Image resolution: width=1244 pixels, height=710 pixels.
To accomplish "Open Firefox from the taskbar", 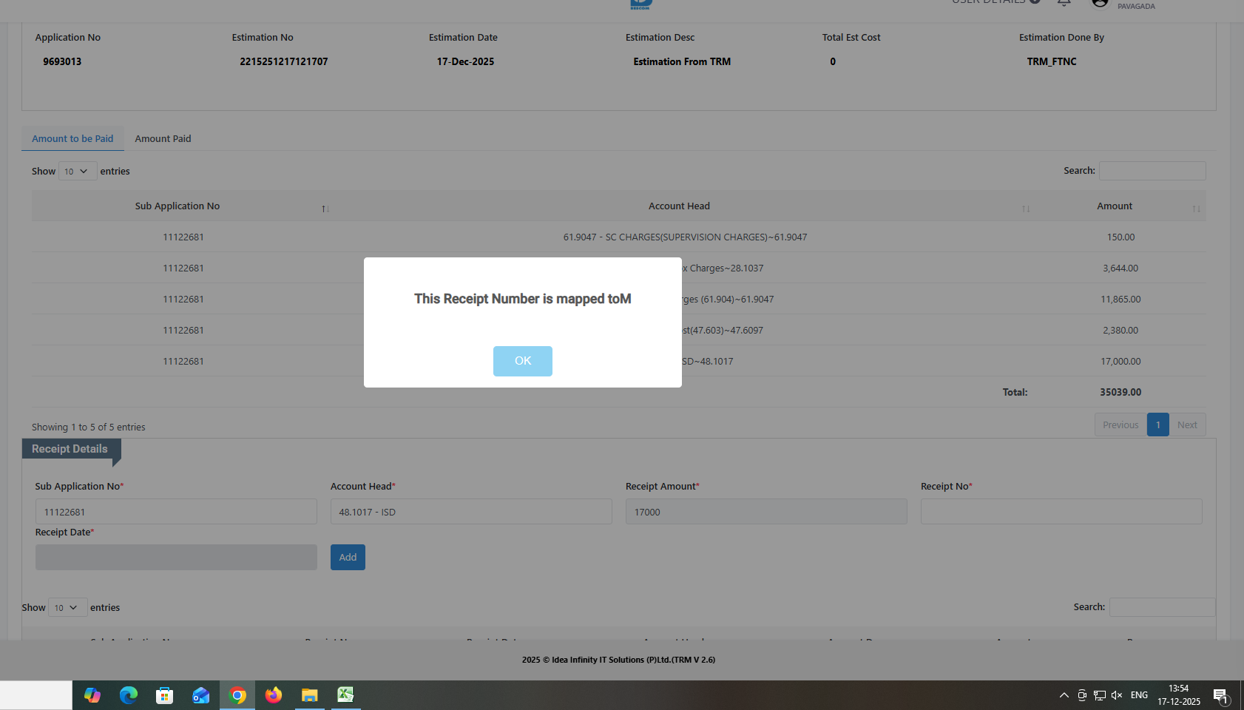I will 274,695.
